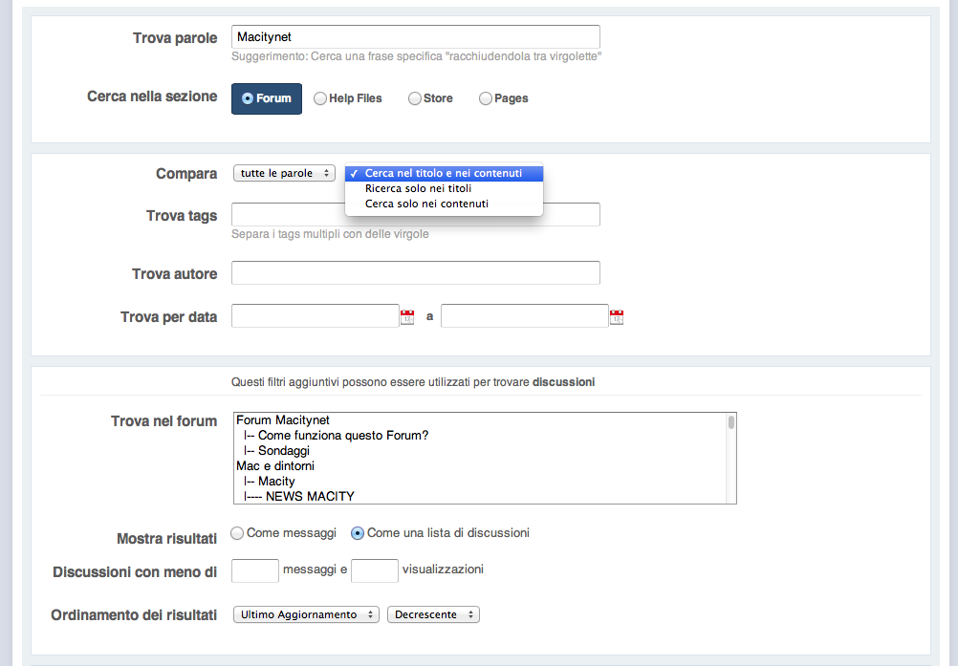Choose 'Ricerca solo nei titoli' option
Viewport: 958px width, 666px height.
click(x=418, y=188)
